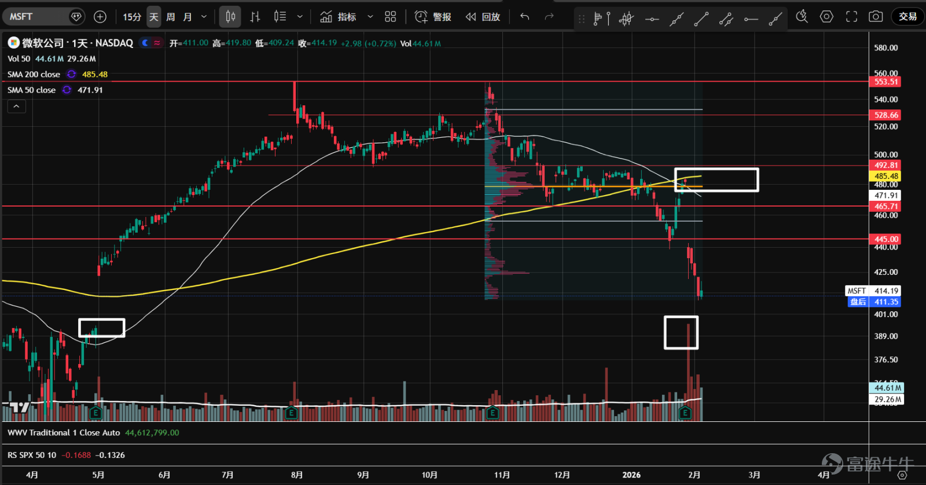926x485 pixels.
Task: Click the 44.61M volume axis label
Action: coord(887,388)
